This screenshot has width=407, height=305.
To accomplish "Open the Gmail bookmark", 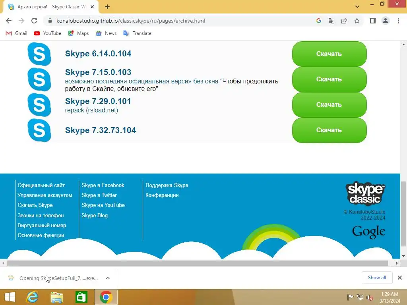I will [16, 33].
